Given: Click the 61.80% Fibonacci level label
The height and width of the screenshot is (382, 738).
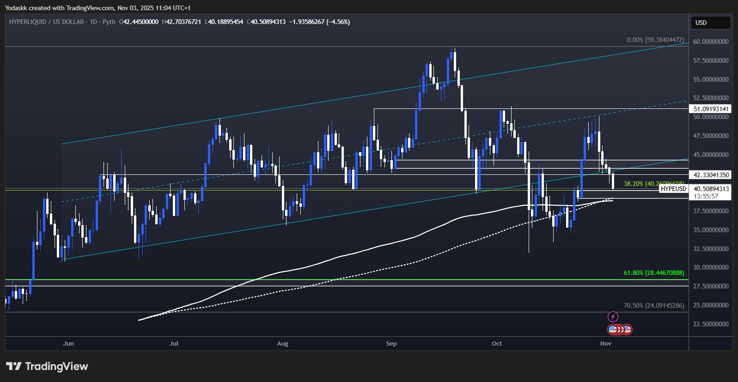Looking at the screenshot, I should [653, 273].
